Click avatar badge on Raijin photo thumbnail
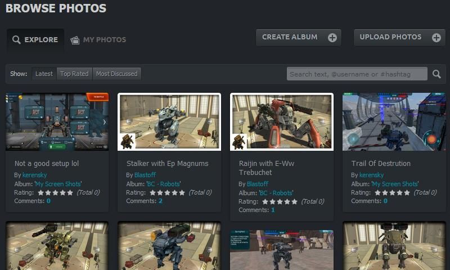 pos(238,141)
